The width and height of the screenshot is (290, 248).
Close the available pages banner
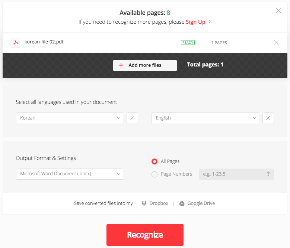[x=278, y=11]
